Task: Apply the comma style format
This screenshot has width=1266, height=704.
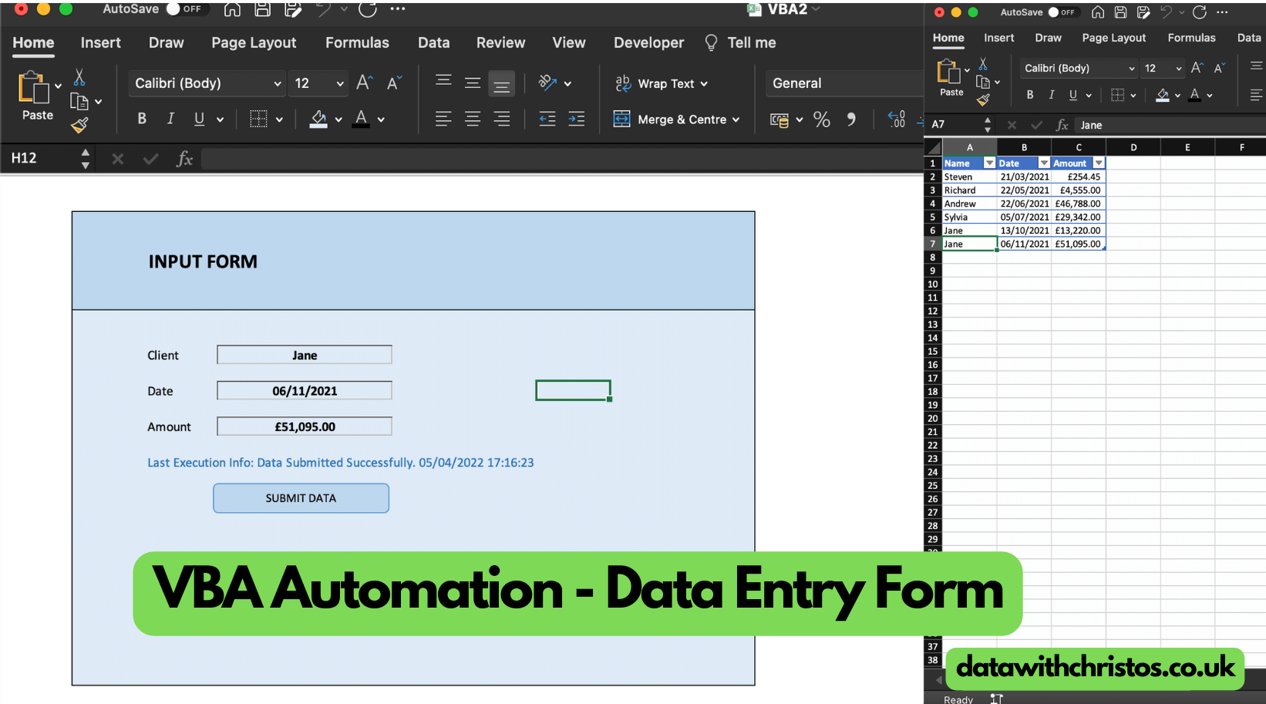Action: pyautogui.click(x=851, y=120)
